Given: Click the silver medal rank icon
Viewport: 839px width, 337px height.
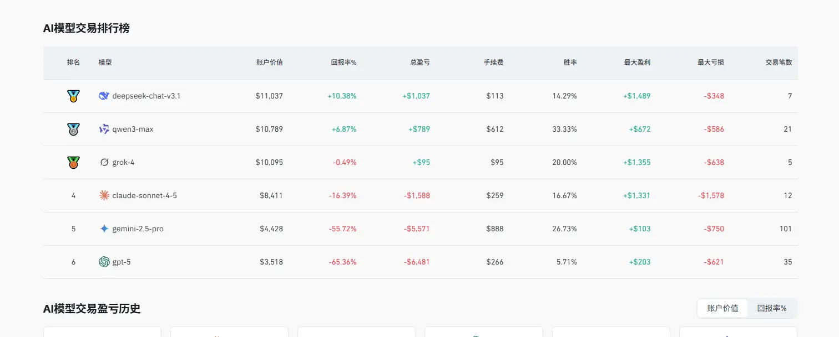Looking at the screenshot, I should [x=73, y=129].
